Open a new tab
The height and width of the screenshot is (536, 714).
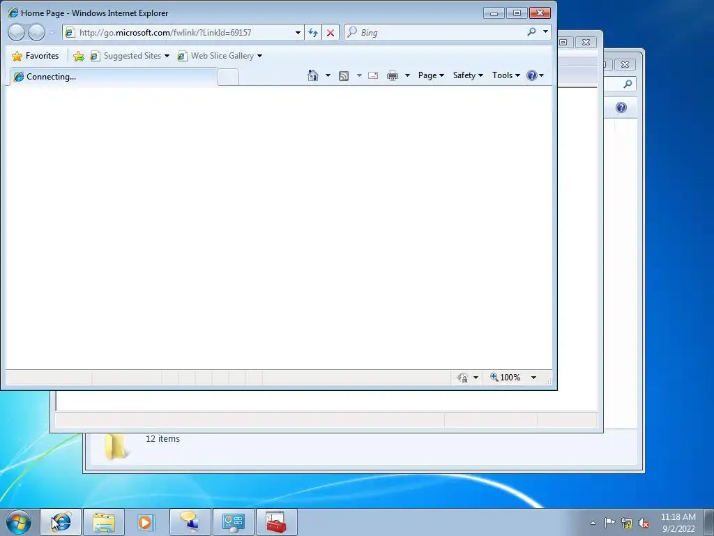click(228, 77)
